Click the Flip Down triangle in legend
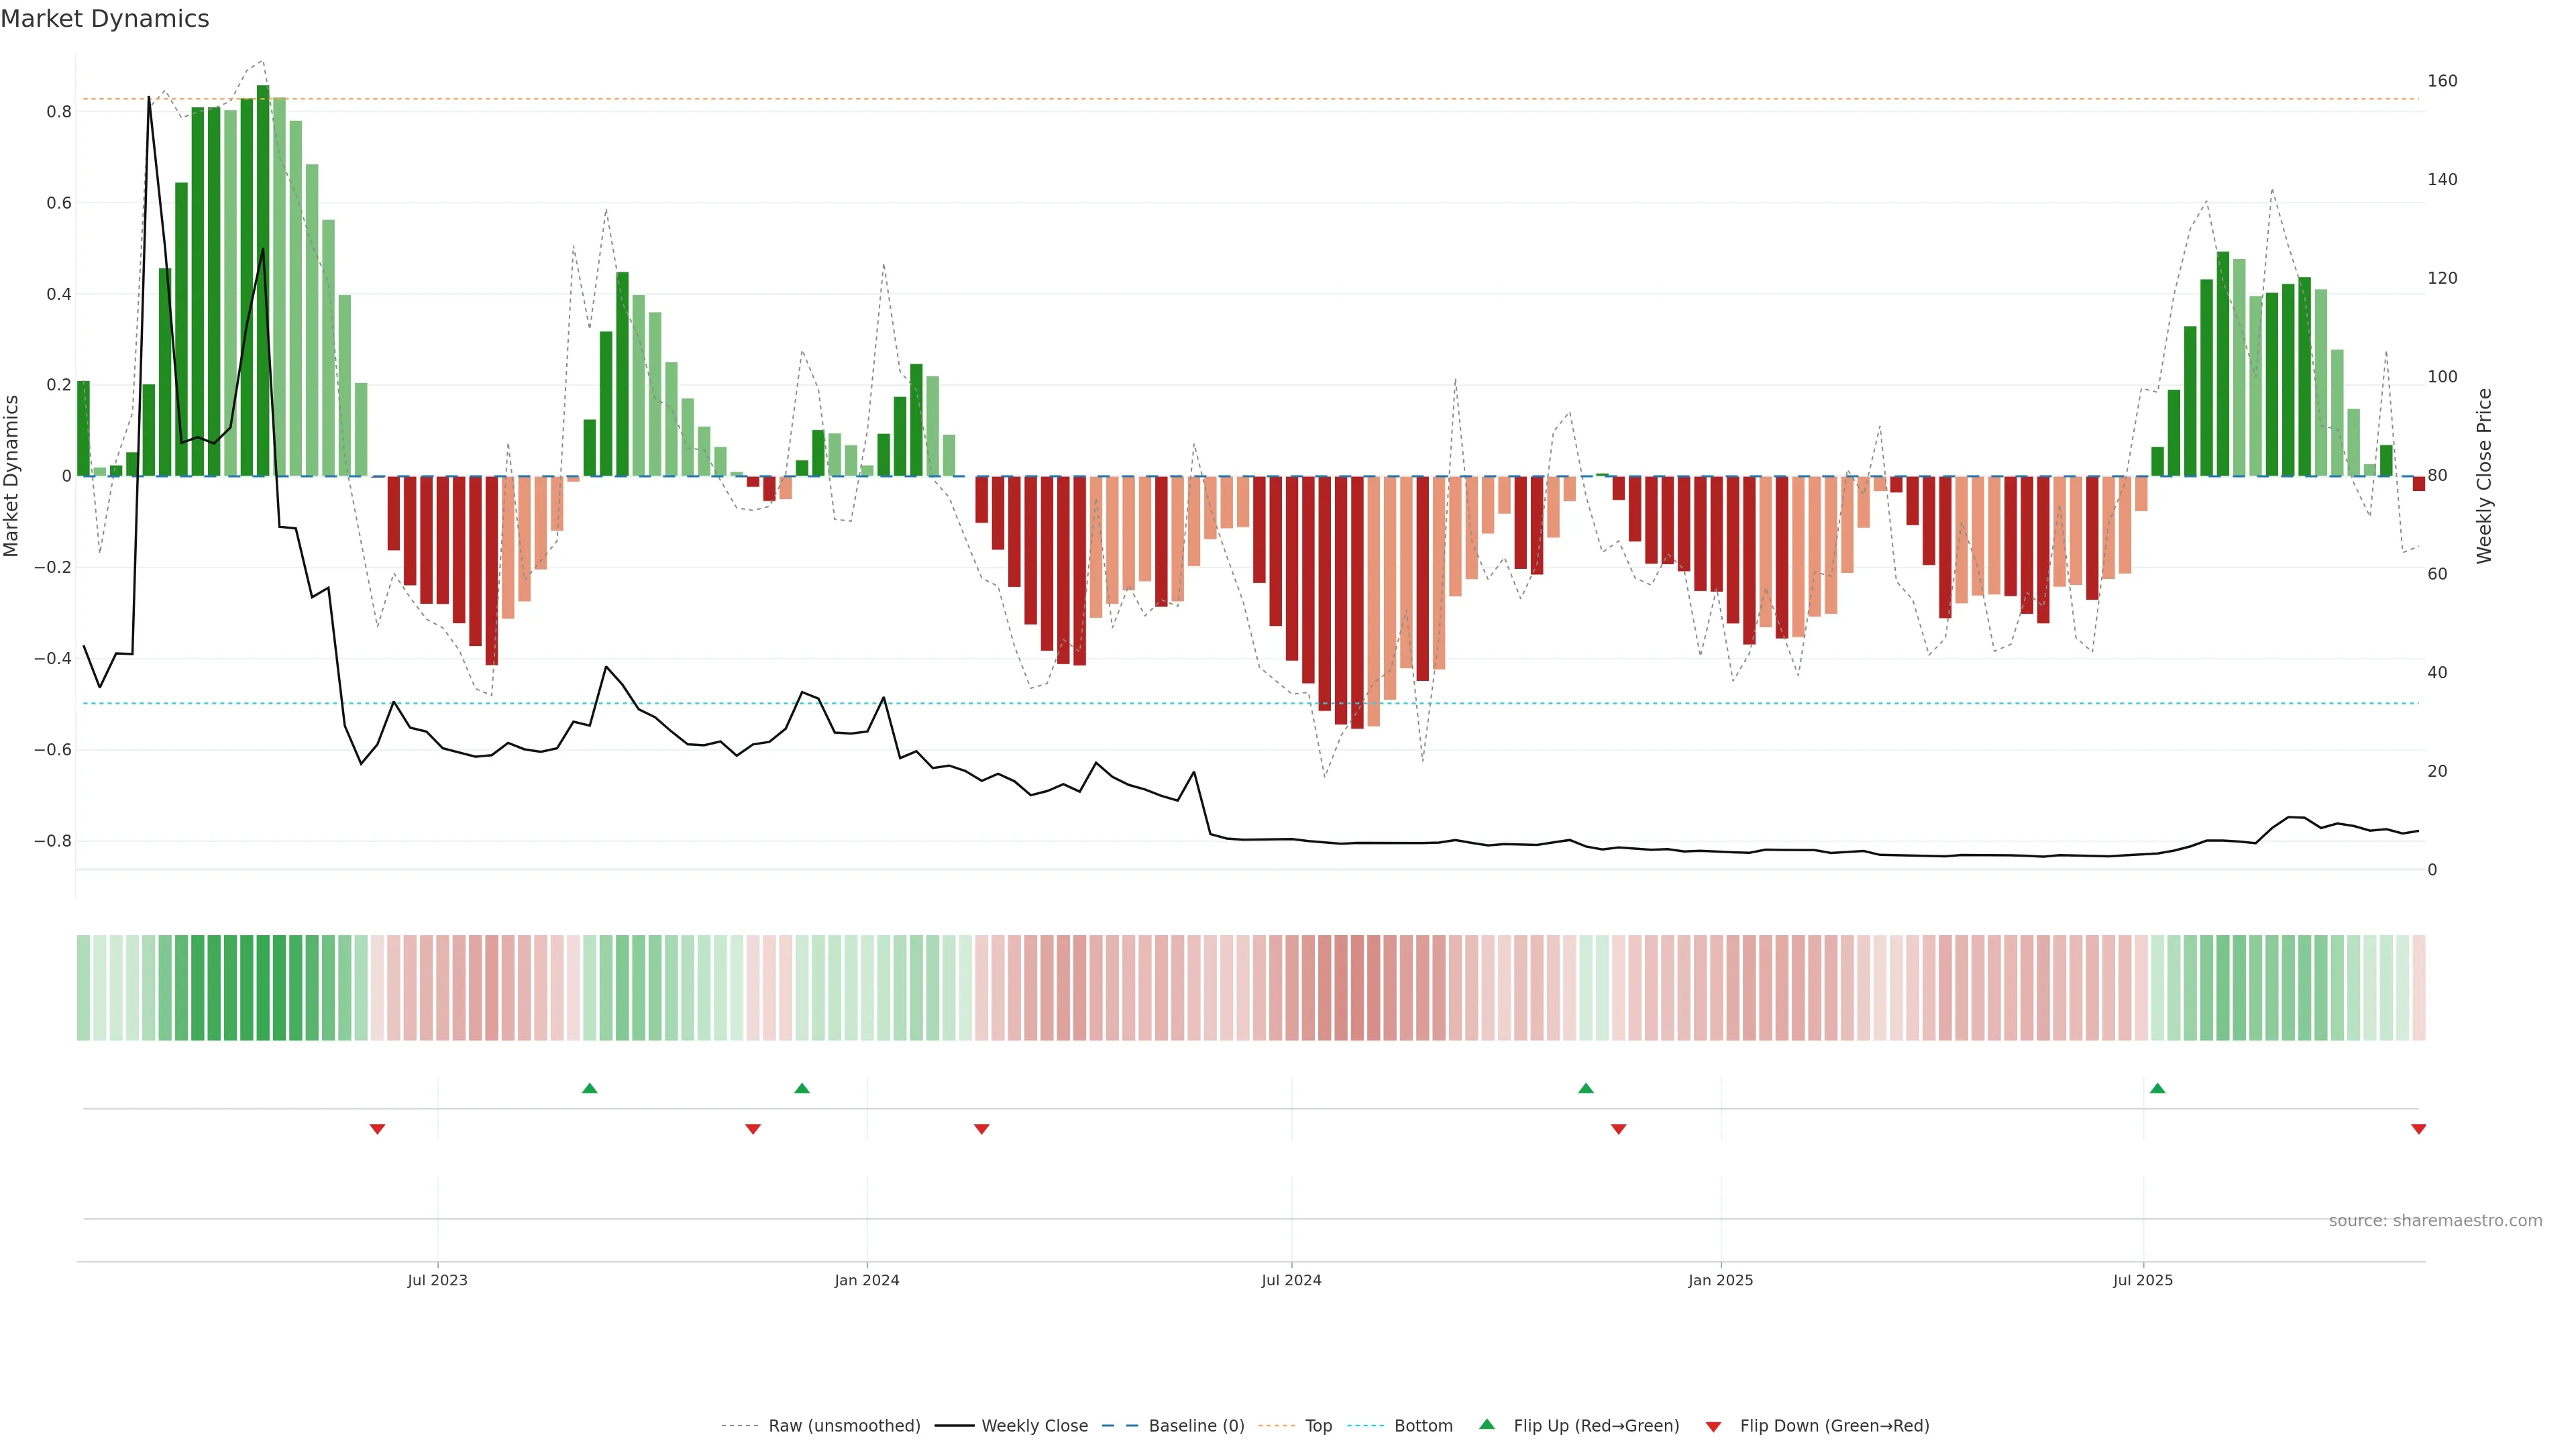2576x1449 pixels. coord(1713,1426)
